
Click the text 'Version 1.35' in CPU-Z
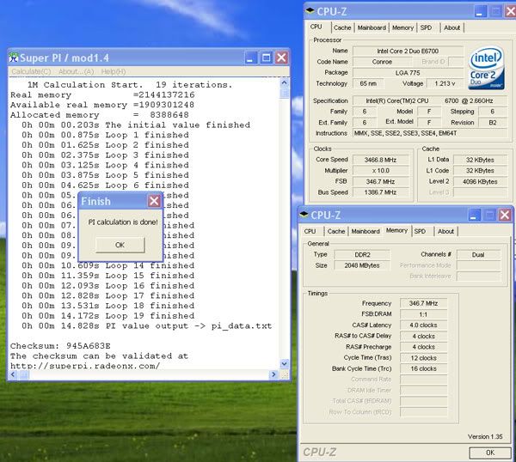click(x=485, y=436)
